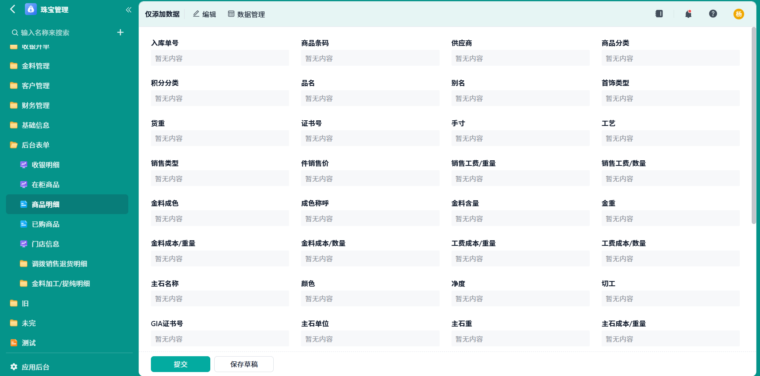
Task: Click the 证书号 input field
Action: (x=370, y=138)
